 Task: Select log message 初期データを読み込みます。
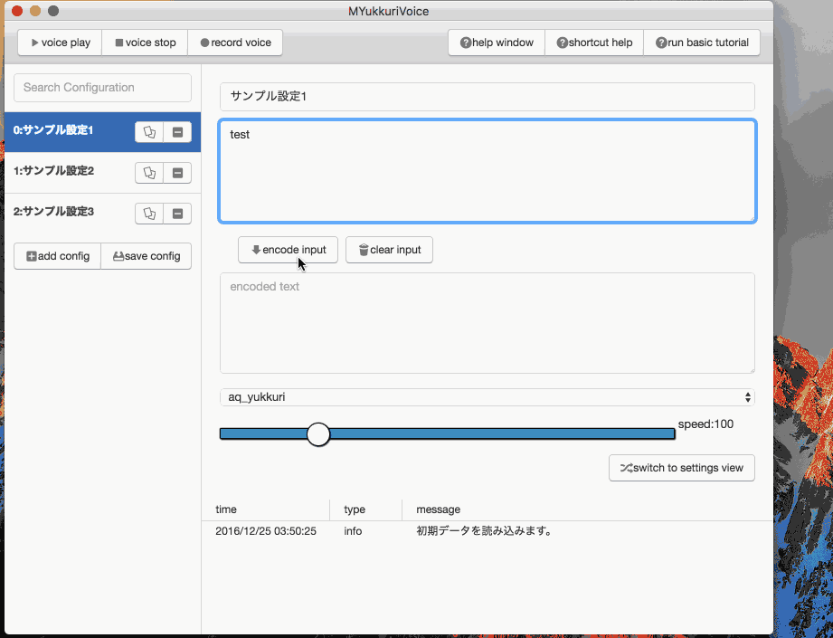click(484, 531)
